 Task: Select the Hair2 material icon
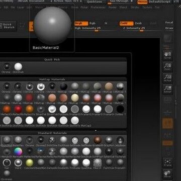(18, 163)
